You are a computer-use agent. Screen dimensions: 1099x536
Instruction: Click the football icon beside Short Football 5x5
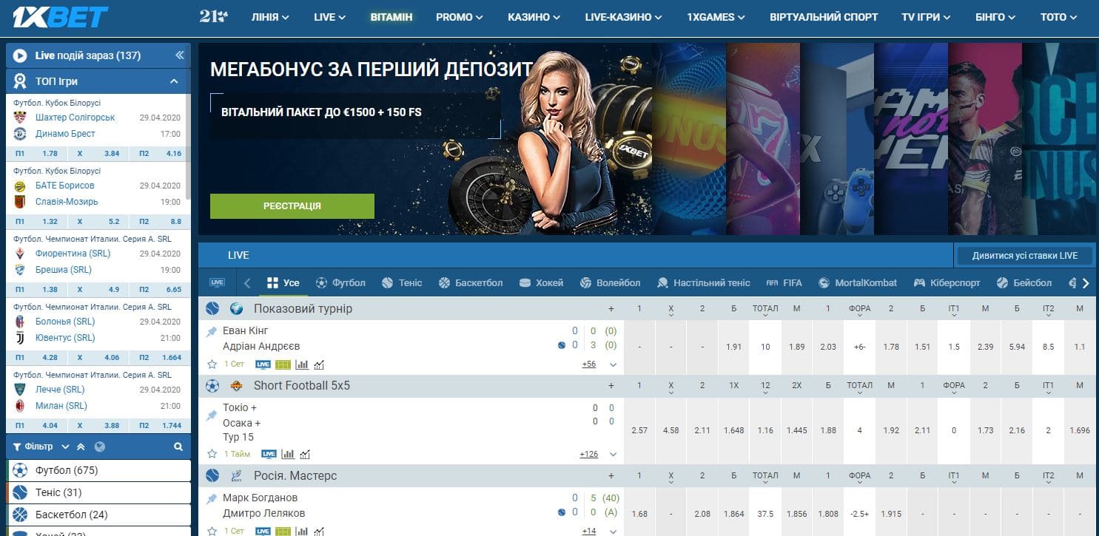pyautogui.click(x=213, y=385)
